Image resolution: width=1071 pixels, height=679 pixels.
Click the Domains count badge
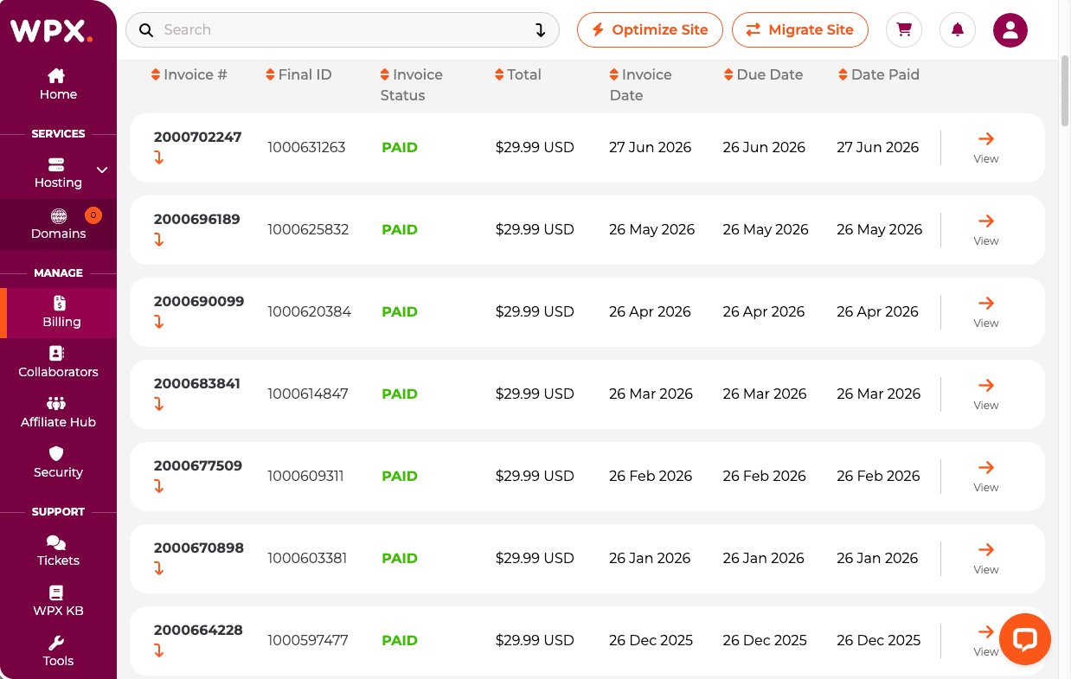coord(93,215)
